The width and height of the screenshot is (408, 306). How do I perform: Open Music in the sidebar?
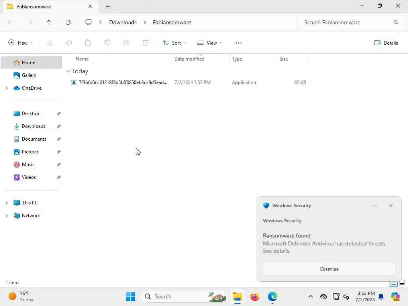28,165
